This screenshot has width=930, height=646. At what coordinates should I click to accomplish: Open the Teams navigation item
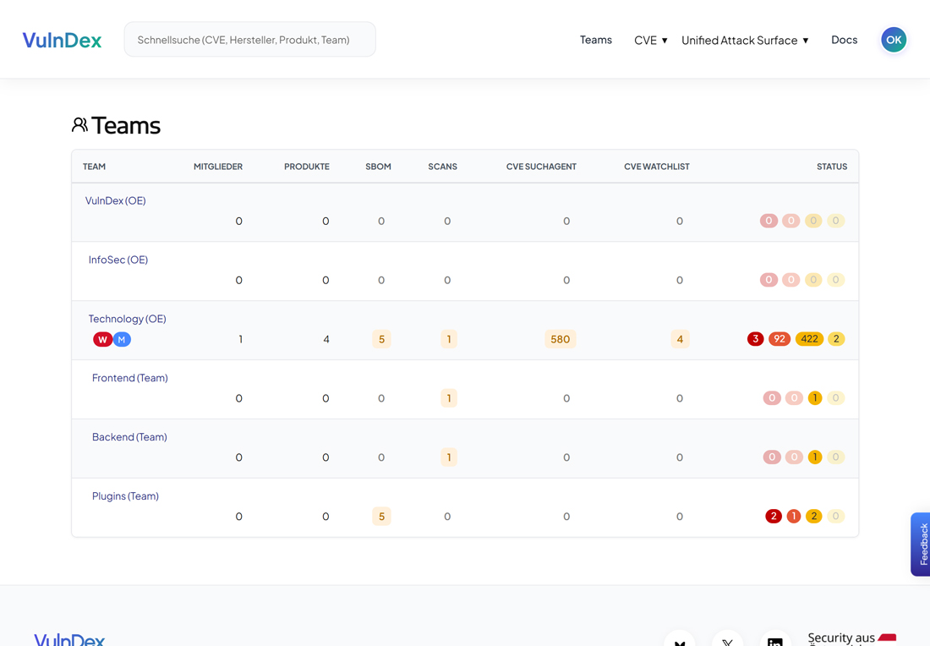tap(595, 40)
